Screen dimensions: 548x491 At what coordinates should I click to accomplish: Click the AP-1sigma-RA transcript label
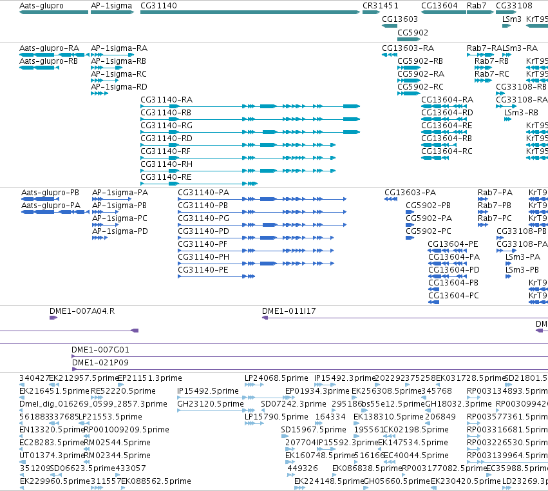pos(119,48)
